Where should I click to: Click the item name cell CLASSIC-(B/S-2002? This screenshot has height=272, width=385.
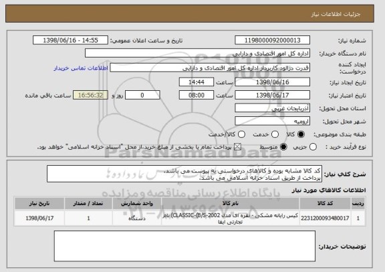point(231,218)
